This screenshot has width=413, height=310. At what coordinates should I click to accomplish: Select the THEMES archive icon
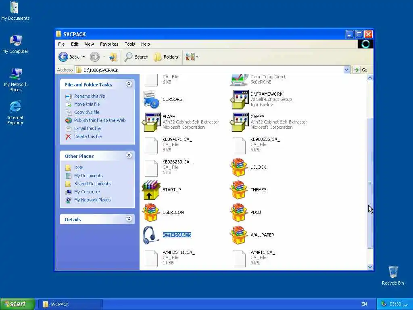coord(239,190)
